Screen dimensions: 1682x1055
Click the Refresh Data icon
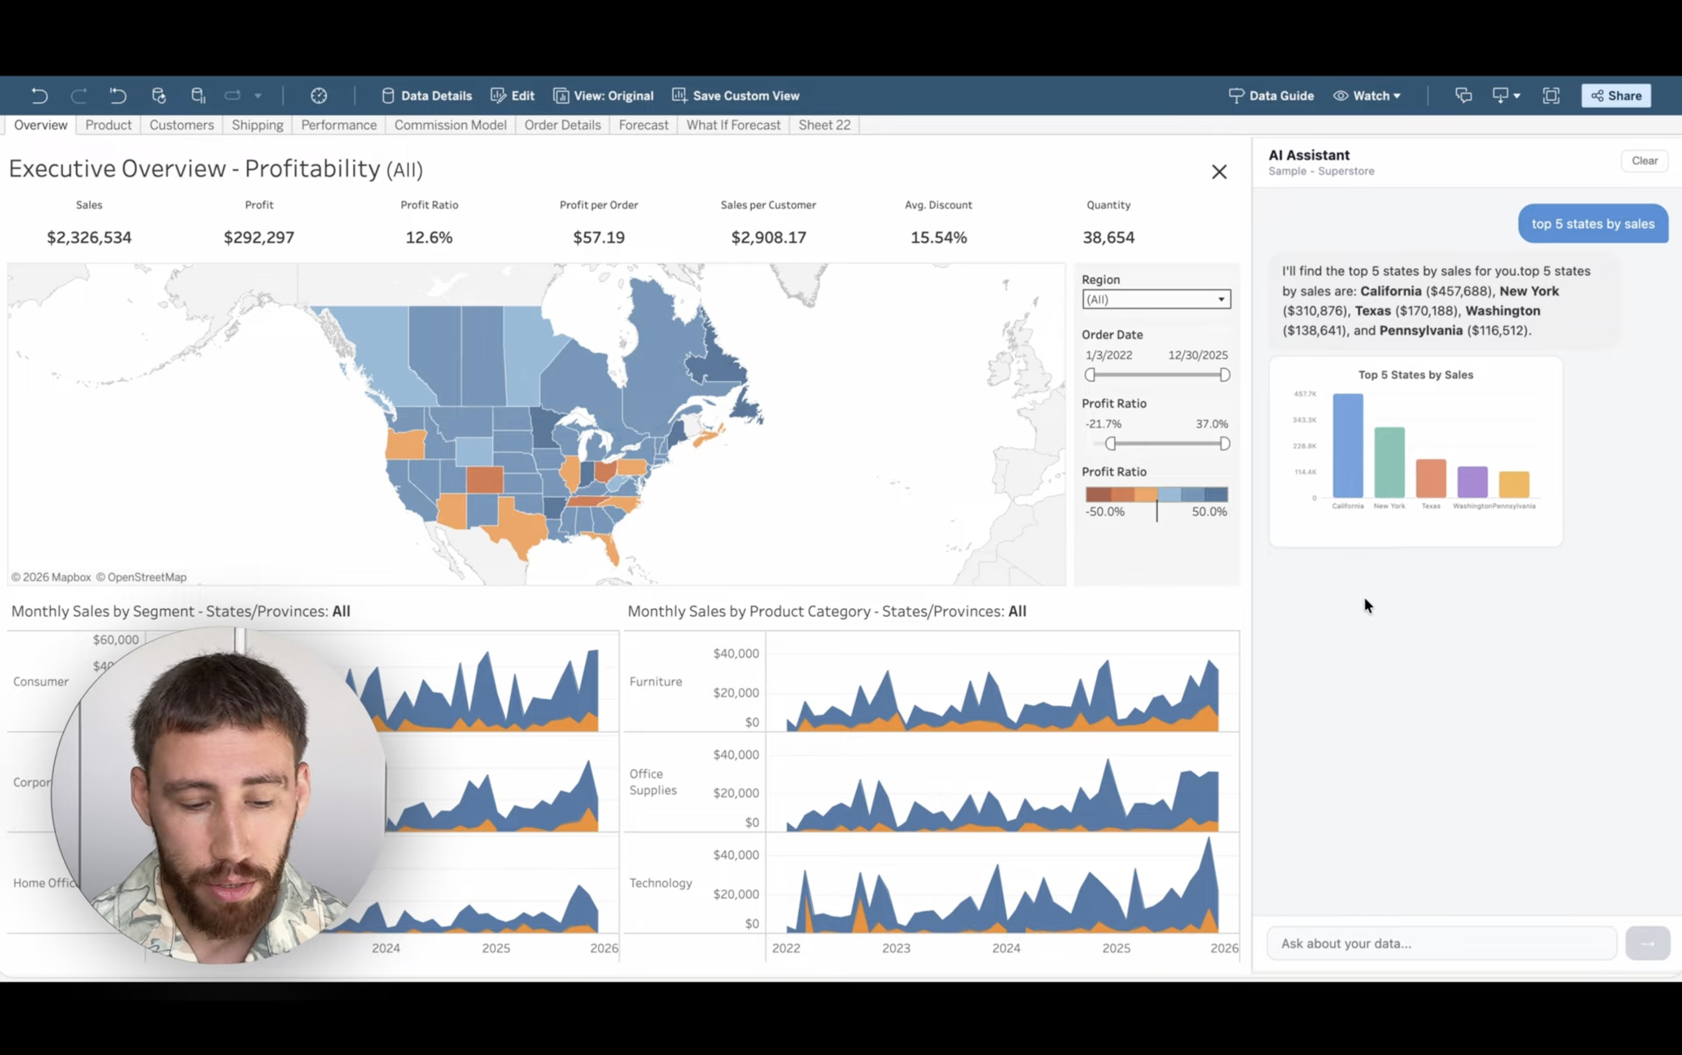[158, 95]
